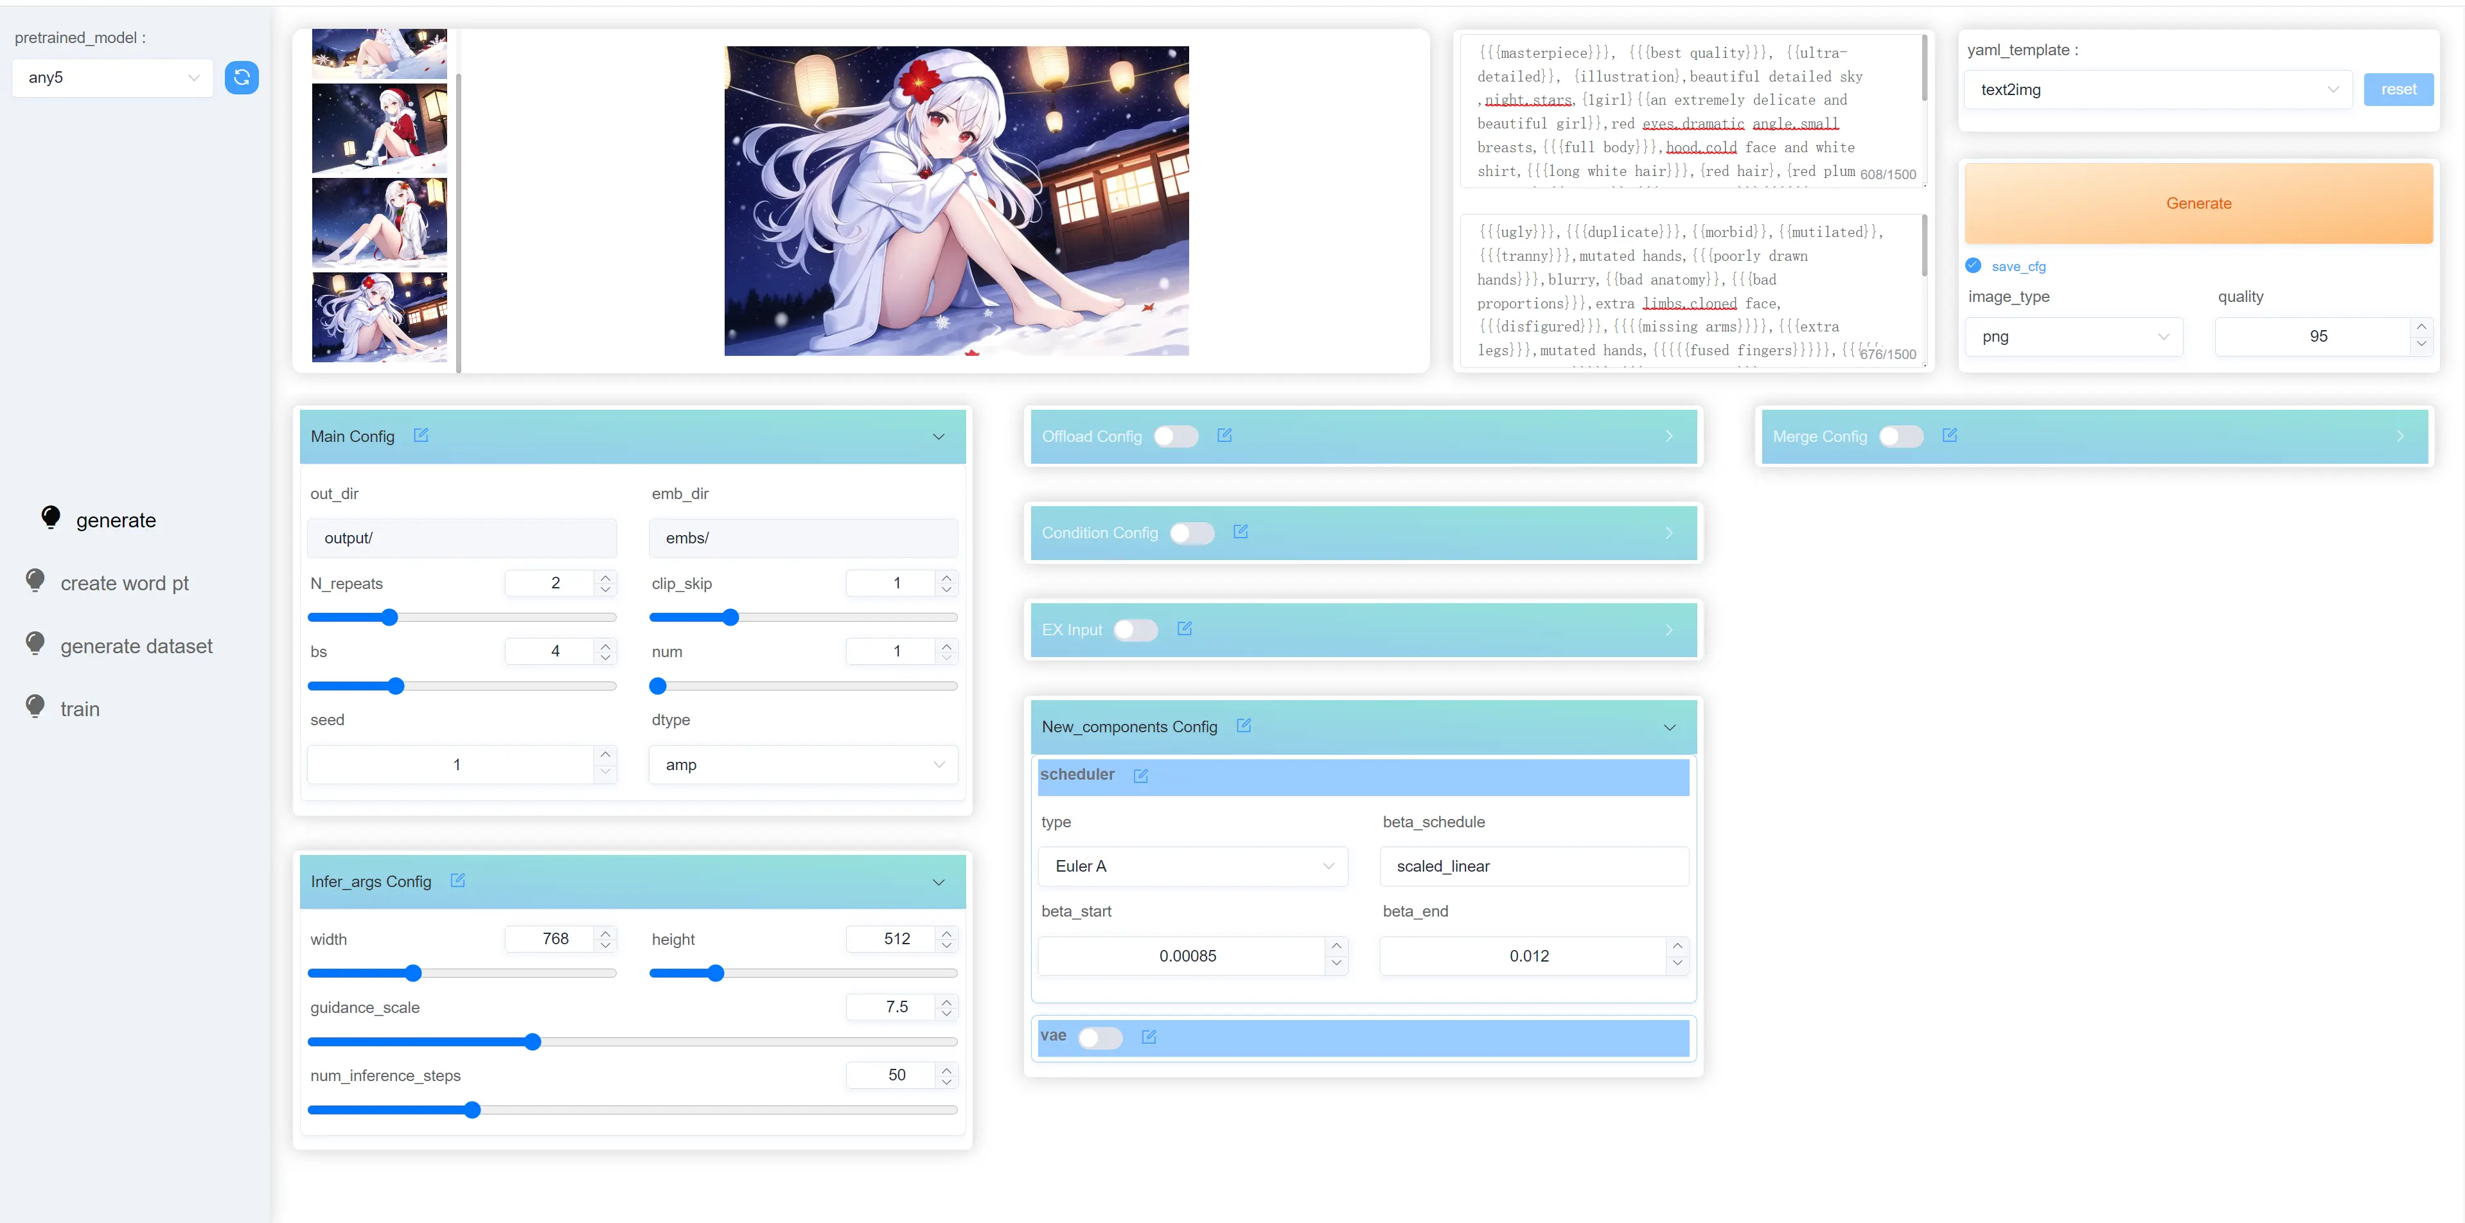Toggle the vae switch on
Screen dimensions: 2465x1223
[1099, 1037]
